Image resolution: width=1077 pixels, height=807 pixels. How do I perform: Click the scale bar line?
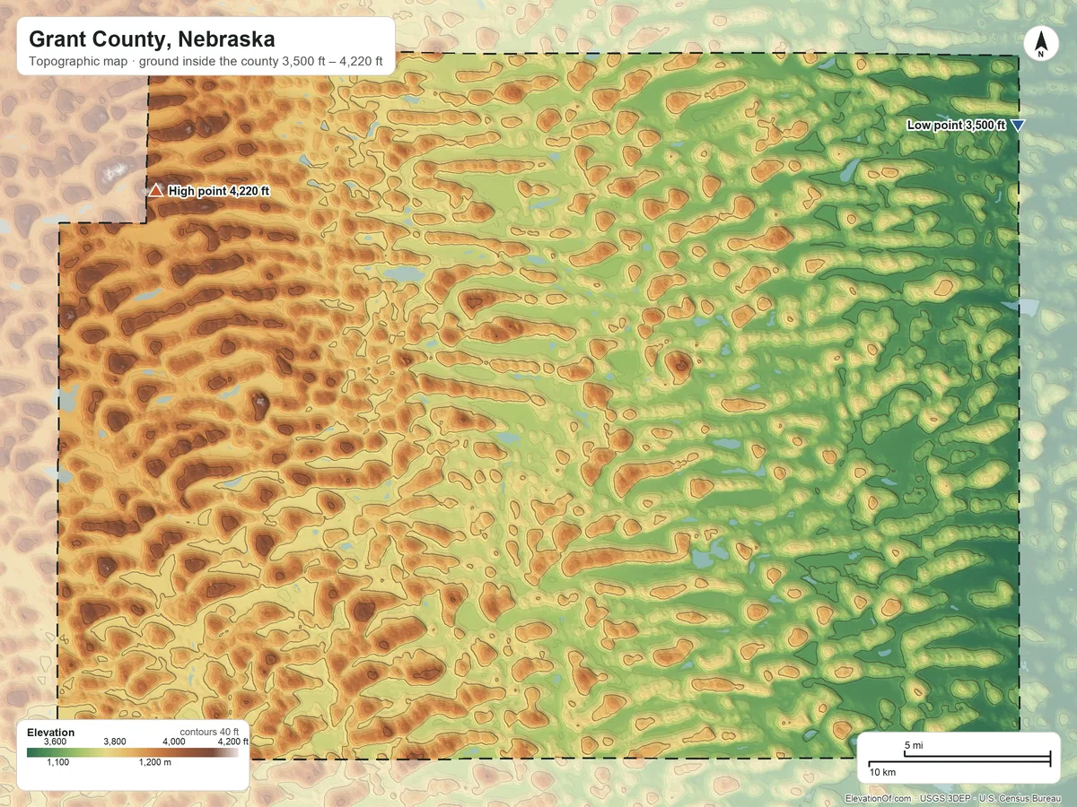959,759
